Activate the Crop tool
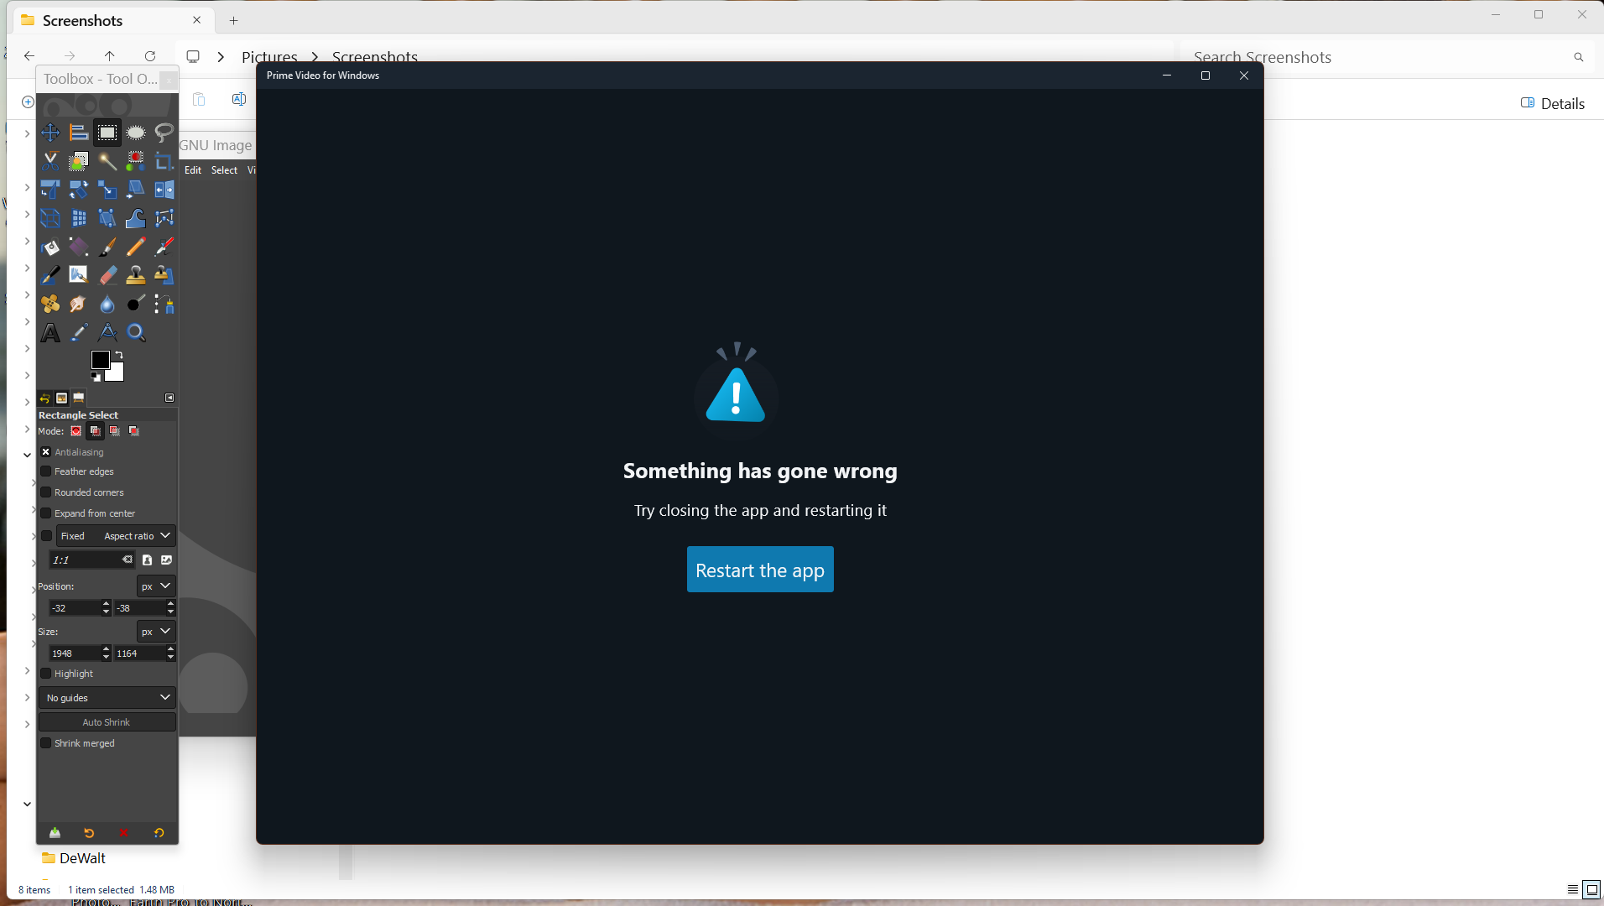Viewport: 1604px width, 906px height. [164, 161]
